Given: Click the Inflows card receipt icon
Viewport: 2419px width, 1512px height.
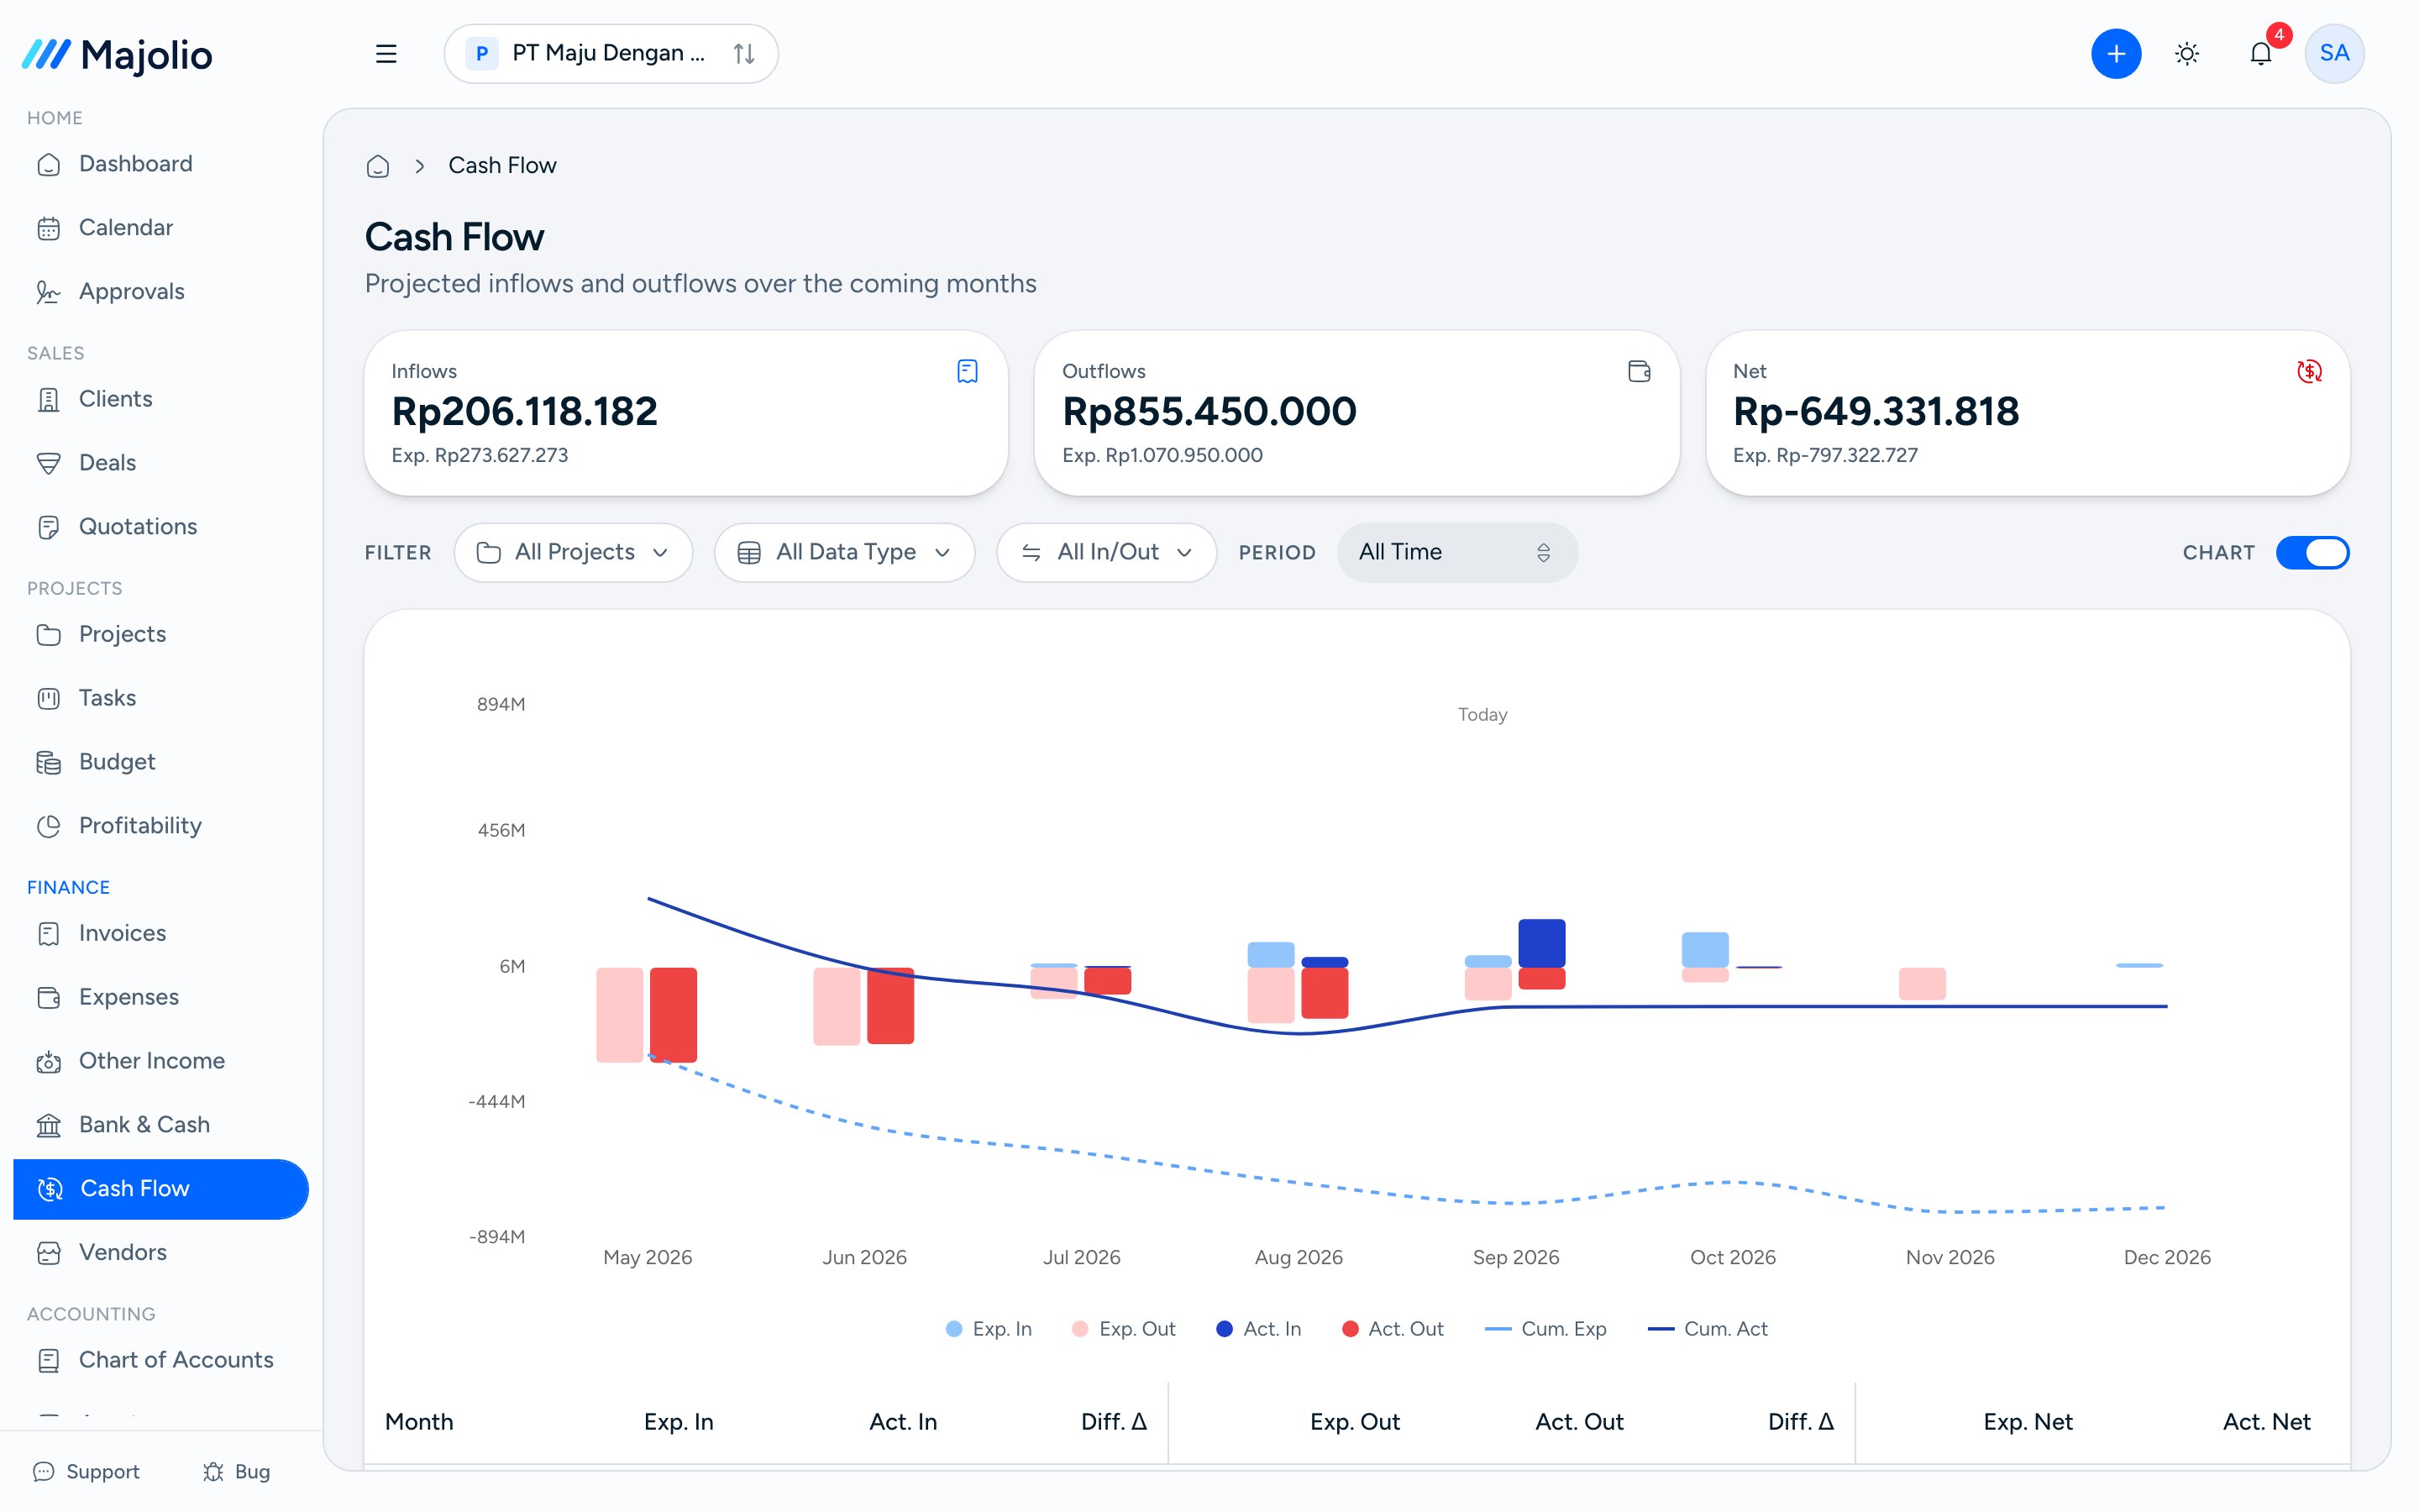Looking at the screenshot, I should (967, 371).
